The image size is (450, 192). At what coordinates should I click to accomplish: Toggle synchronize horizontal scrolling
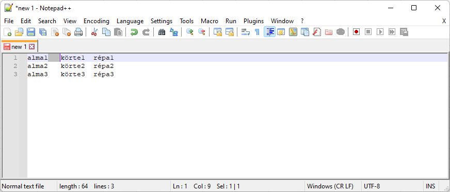point(229,32)
